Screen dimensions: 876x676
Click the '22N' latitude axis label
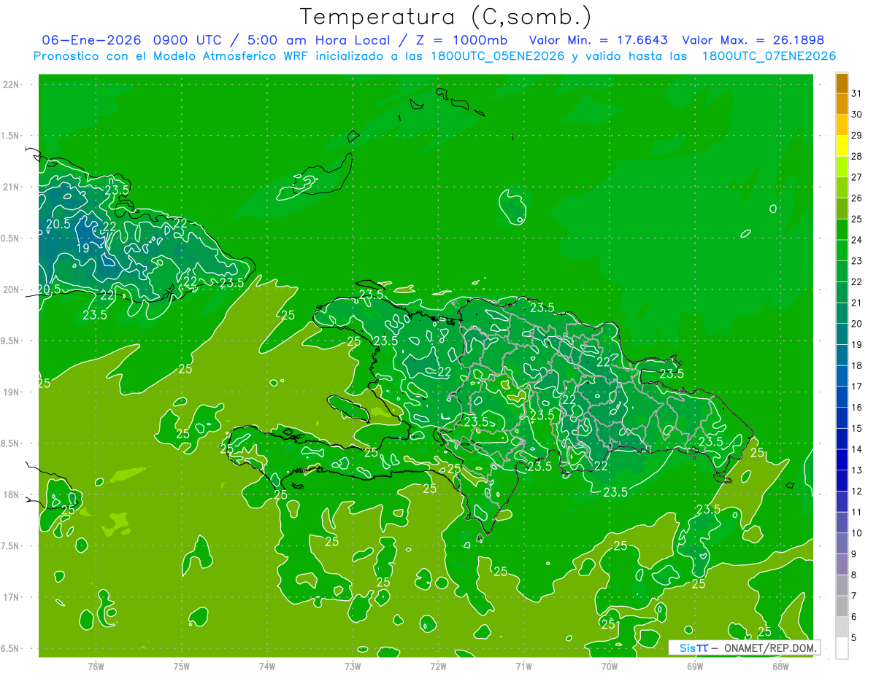click(x=12, y=85)
